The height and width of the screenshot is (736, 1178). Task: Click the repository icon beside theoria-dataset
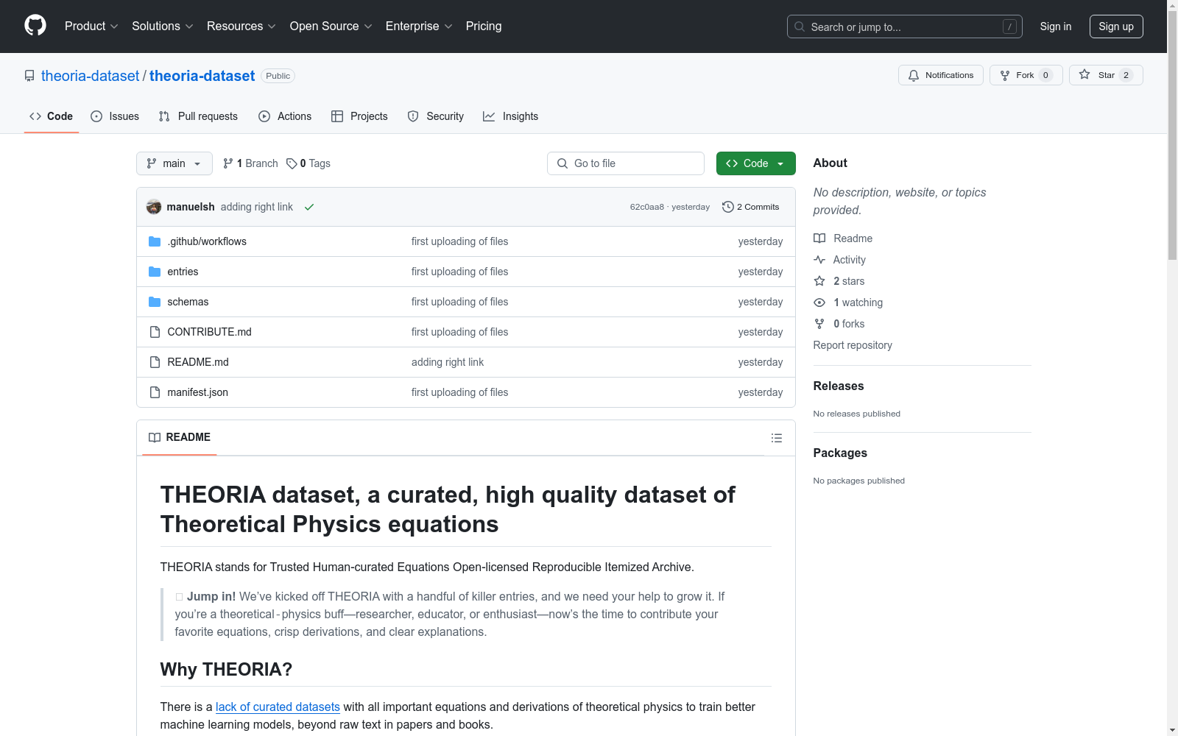(29, 76)
